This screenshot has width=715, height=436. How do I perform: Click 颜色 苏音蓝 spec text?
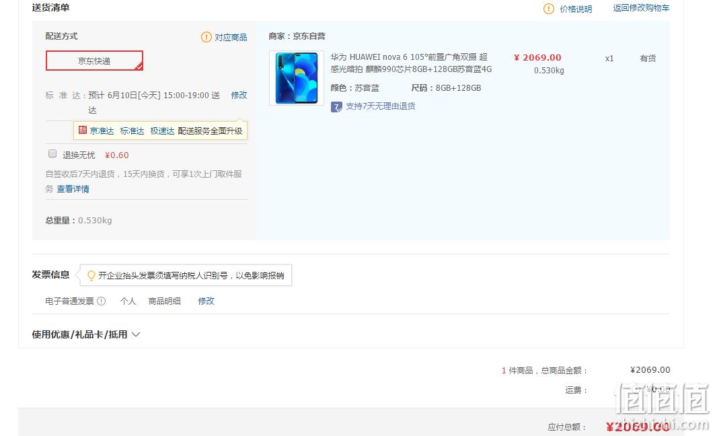(354, 88)
